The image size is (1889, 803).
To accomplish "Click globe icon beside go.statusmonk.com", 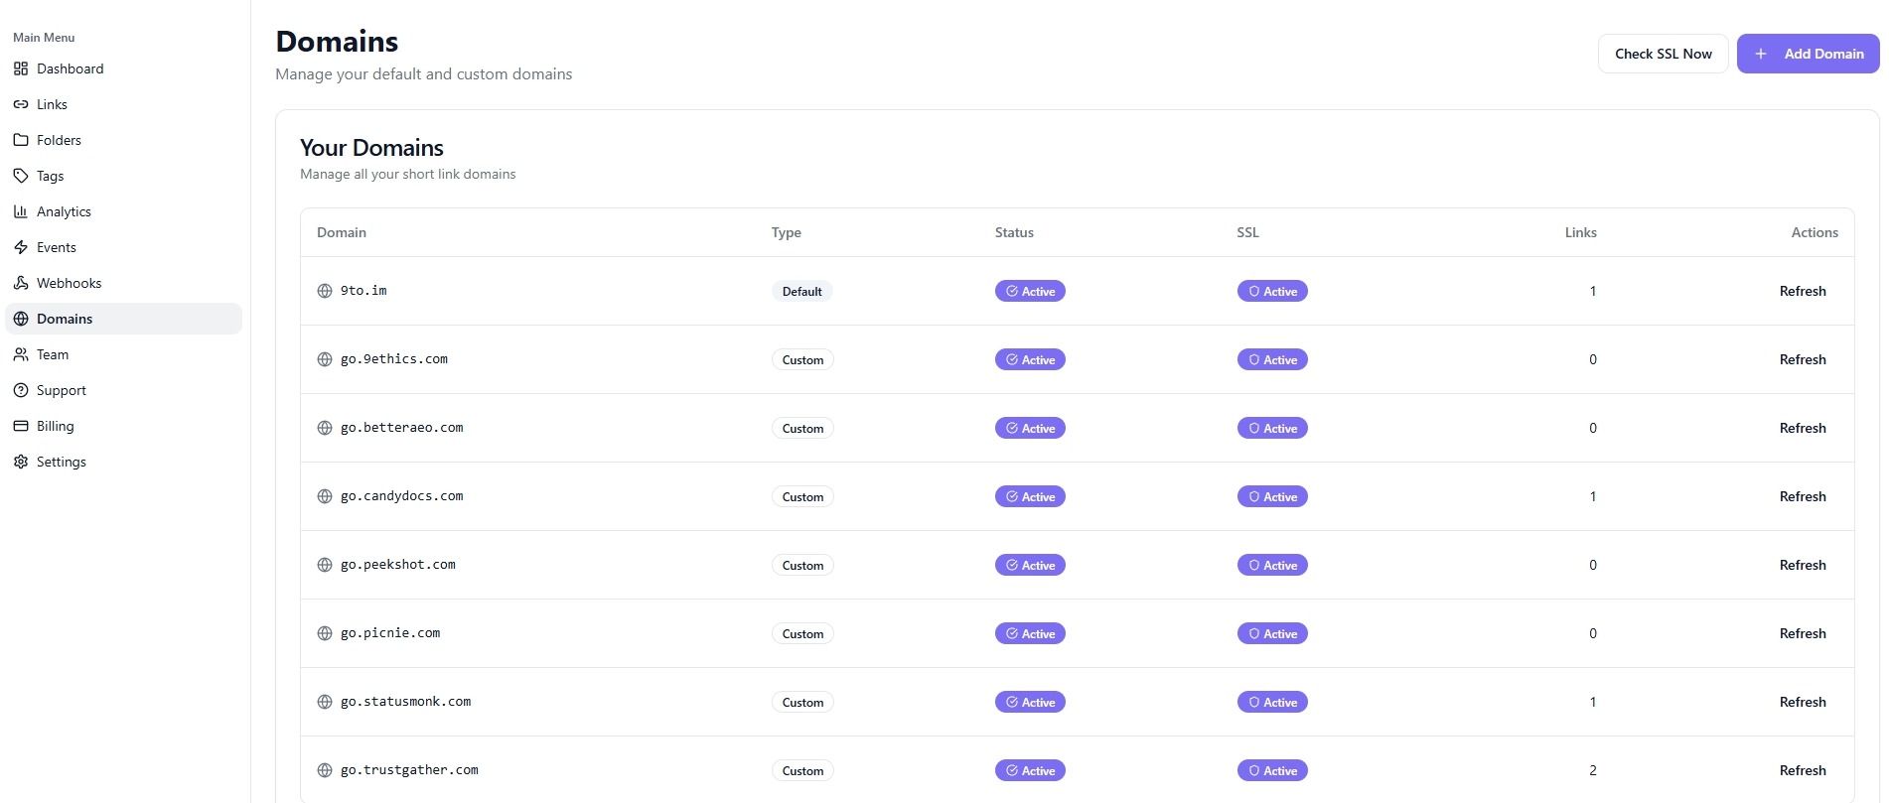I will 325,702.
